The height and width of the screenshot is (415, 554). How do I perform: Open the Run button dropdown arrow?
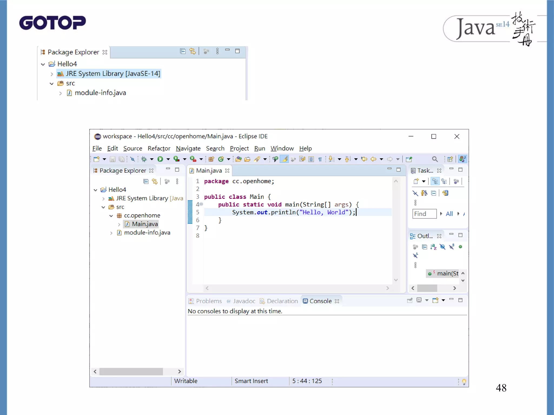(x=168, y=159)
